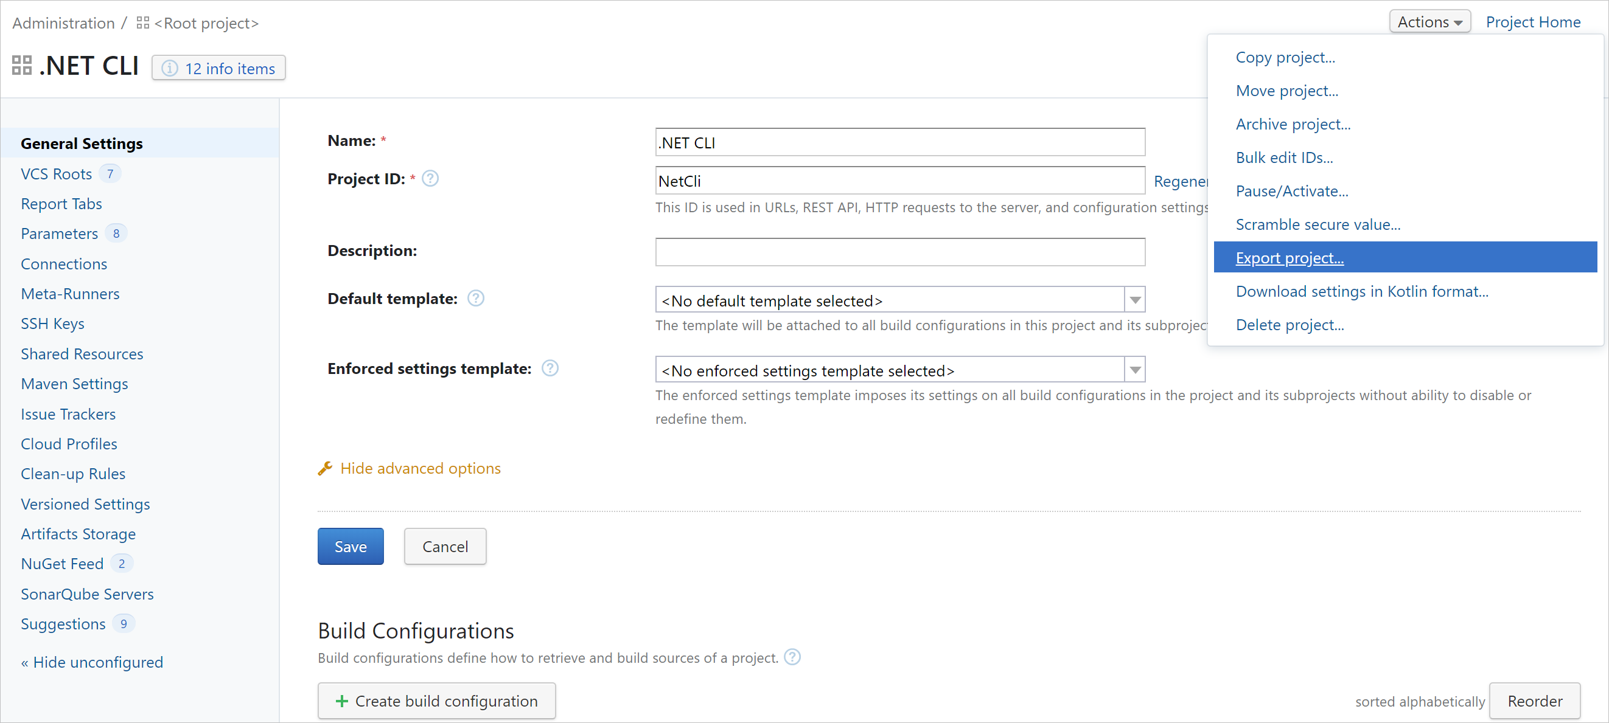Open the Actions dropdown

click(1429, 21)
